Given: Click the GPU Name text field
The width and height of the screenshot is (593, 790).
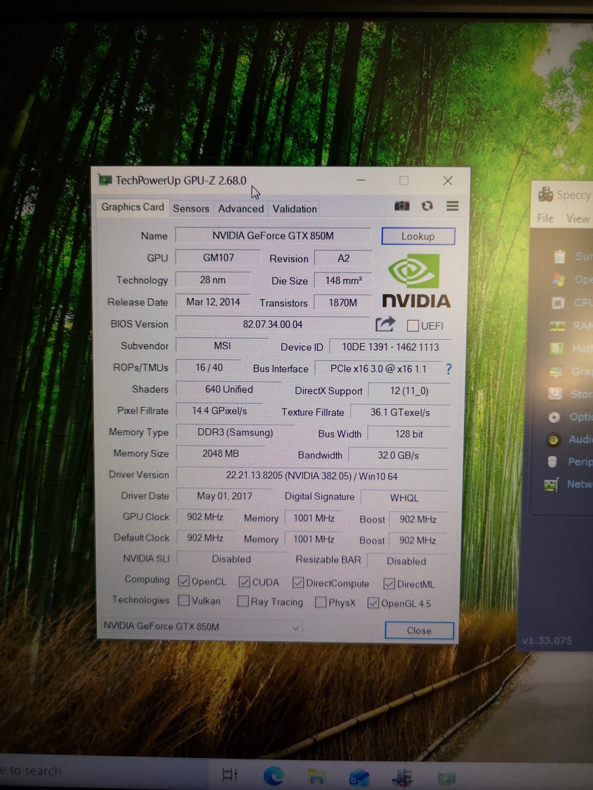Looking at the screenshot, I should coord(273,236).
